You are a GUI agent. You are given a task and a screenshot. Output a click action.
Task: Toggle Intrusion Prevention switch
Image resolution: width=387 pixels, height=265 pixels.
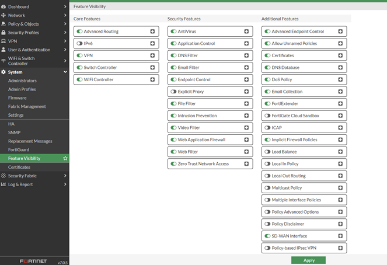pyautogui.click(x=173, y=116)
